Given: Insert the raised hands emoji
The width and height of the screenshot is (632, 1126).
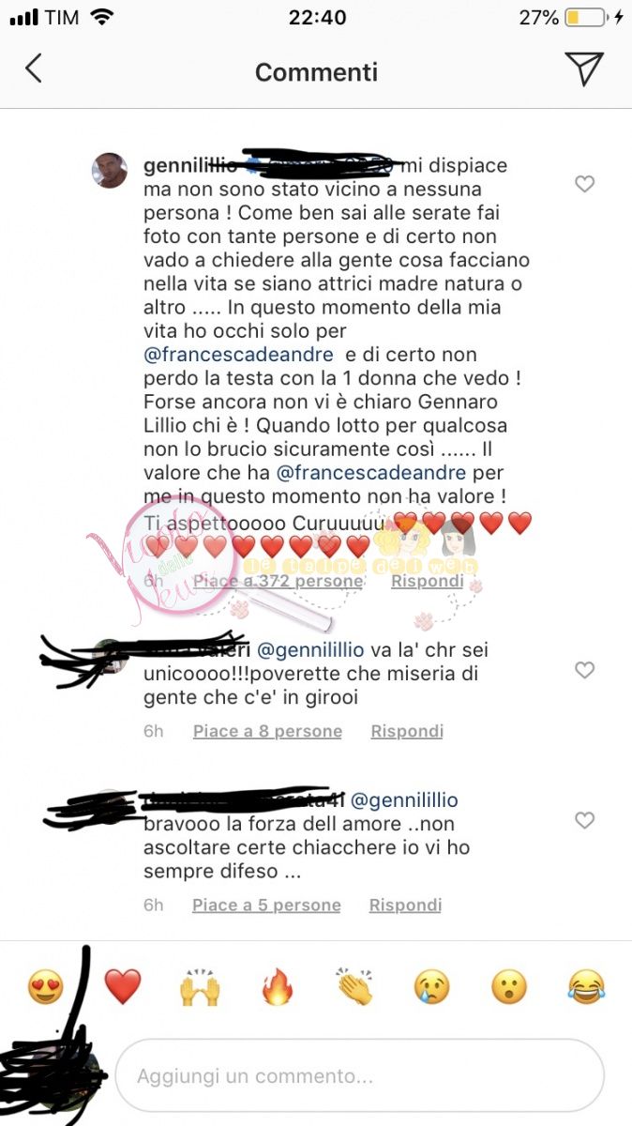Looking at the screenshot, I should (200, 988).
